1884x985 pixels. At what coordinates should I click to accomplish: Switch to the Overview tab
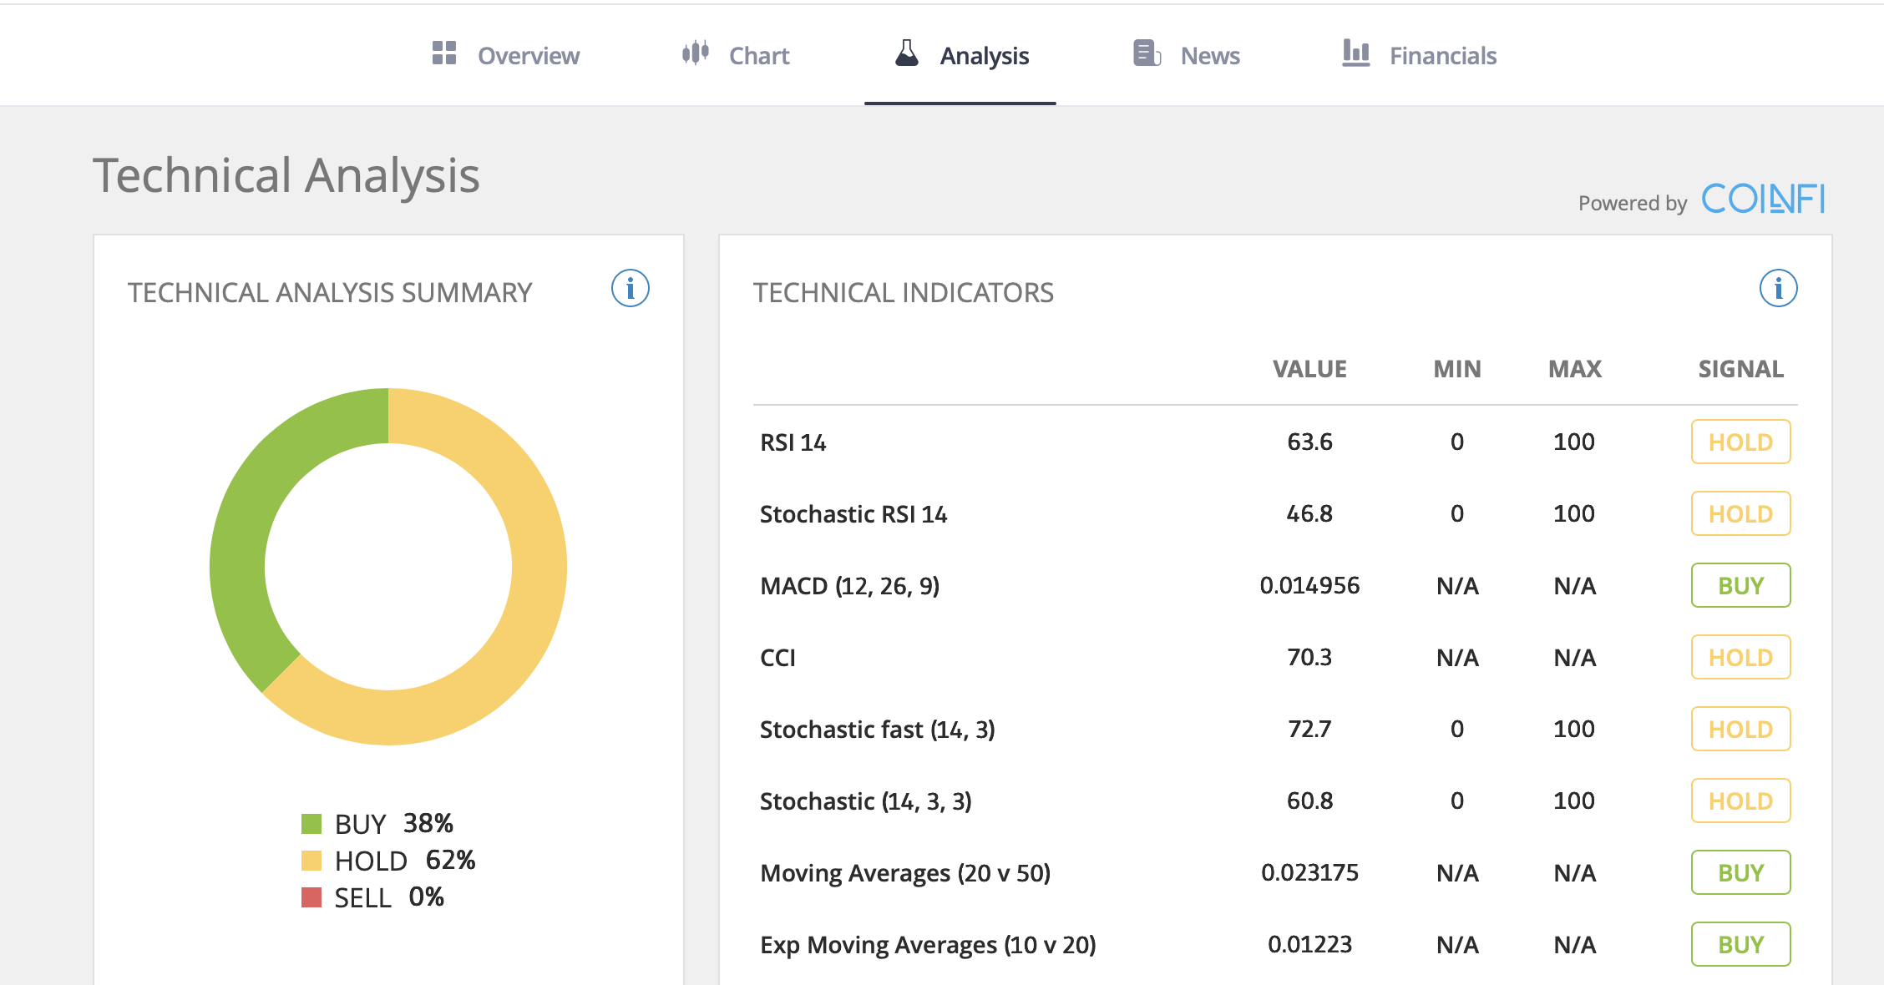(x=505, y=55)
